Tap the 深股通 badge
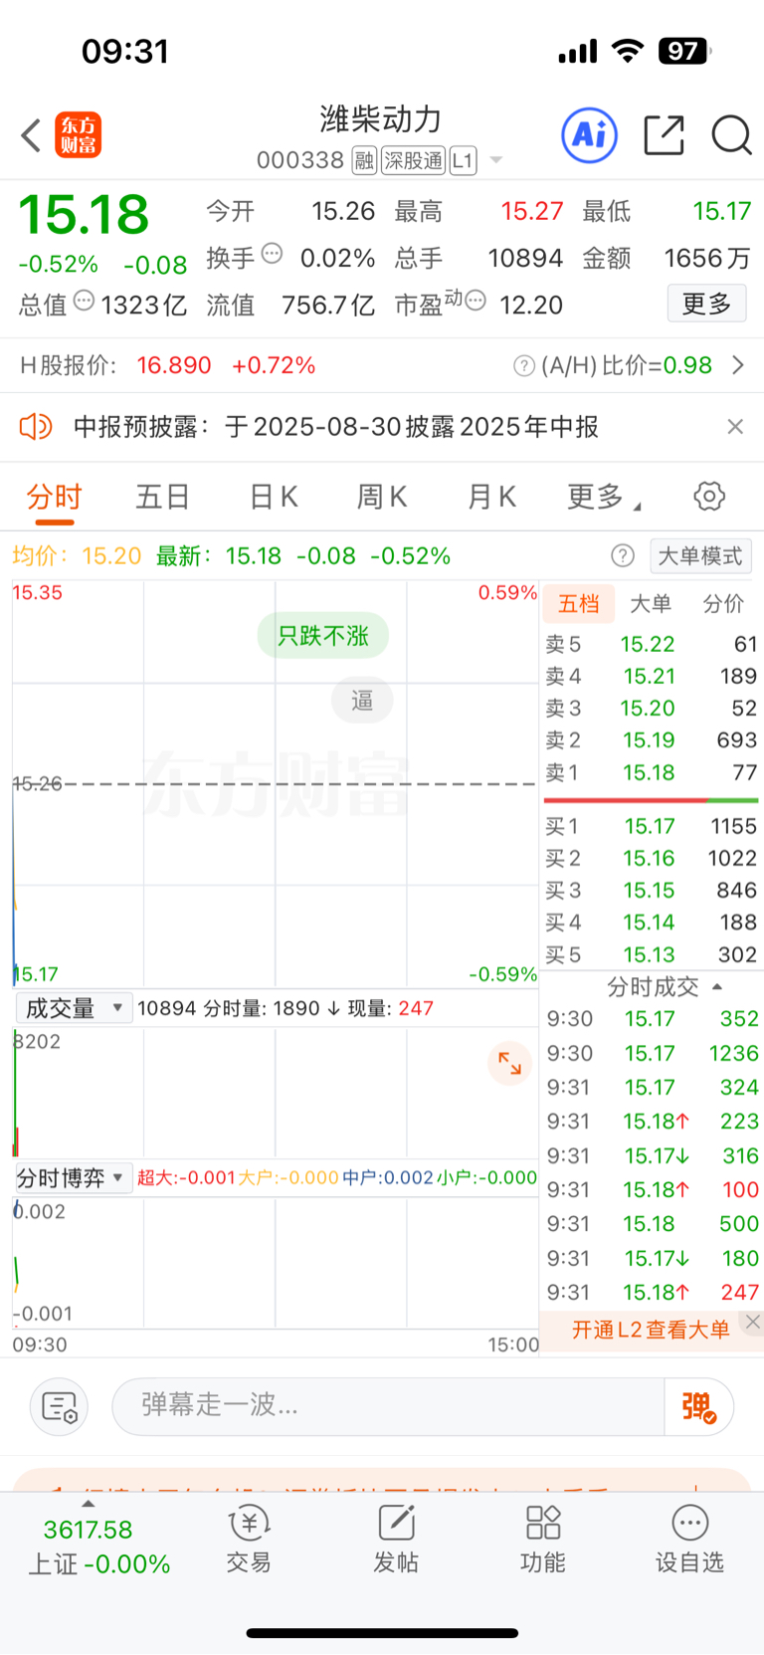The width and height of the screenshot is (764, 1655). click(414, 160)
